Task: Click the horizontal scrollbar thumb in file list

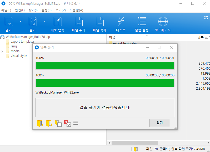Action: [x=135, y=143]
